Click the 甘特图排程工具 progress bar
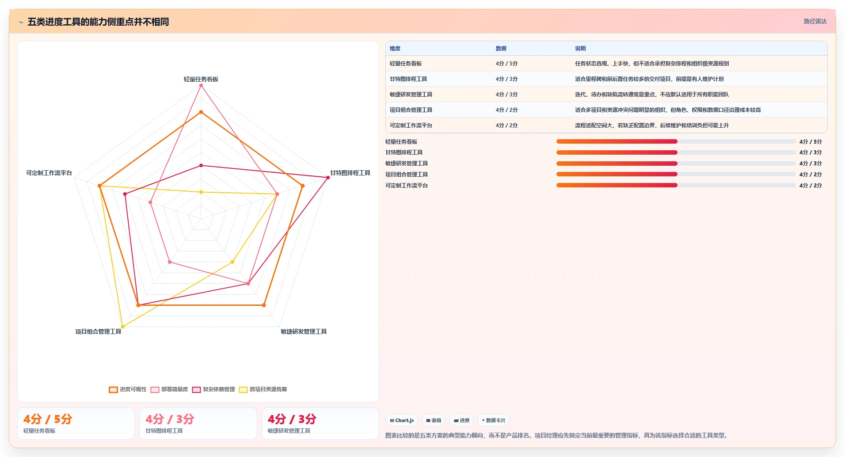The height and width of the screenshot is (457, 845). click(x=676, y=152)
